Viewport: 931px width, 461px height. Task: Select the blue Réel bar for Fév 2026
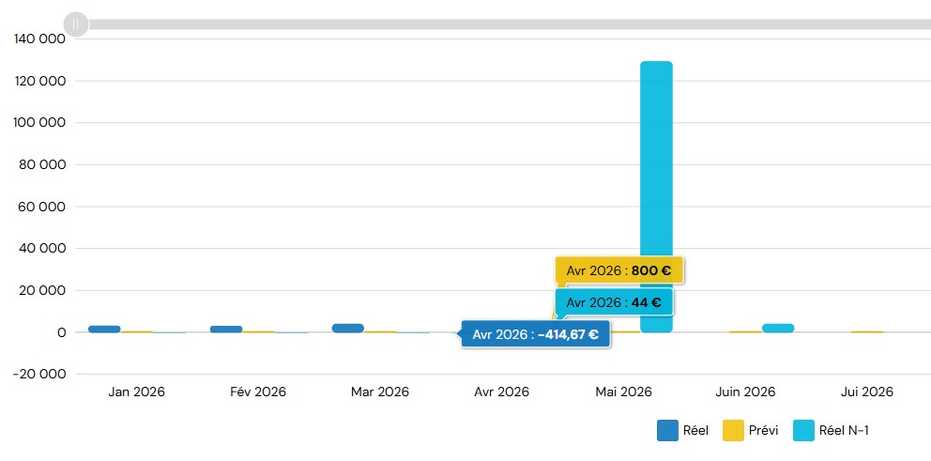(x=226, y=330)
